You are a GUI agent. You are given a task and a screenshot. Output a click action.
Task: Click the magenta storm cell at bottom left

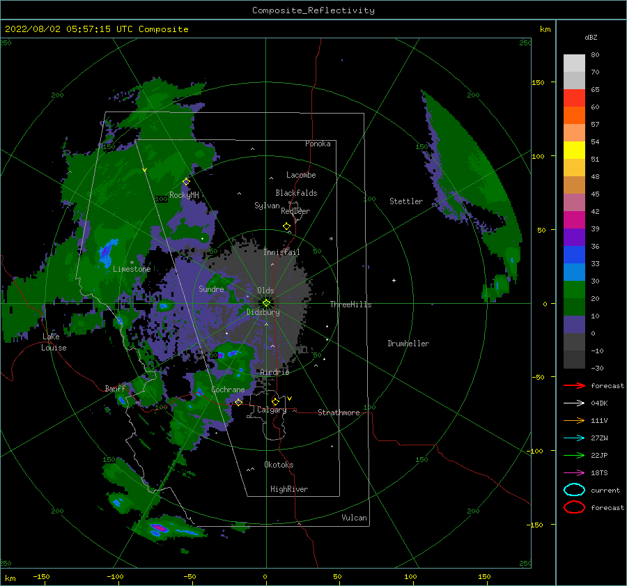[160, 528]
